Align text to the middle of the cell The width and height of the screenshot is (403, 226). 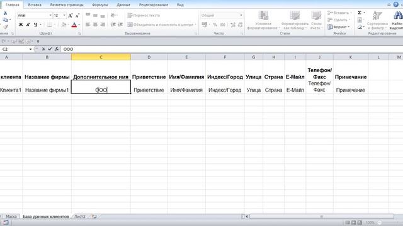95,15
